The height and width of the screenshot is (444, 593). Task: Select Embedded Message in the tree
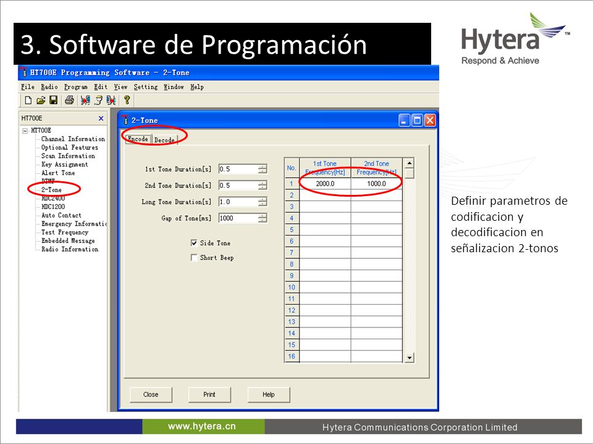click(x=68, y=241)
